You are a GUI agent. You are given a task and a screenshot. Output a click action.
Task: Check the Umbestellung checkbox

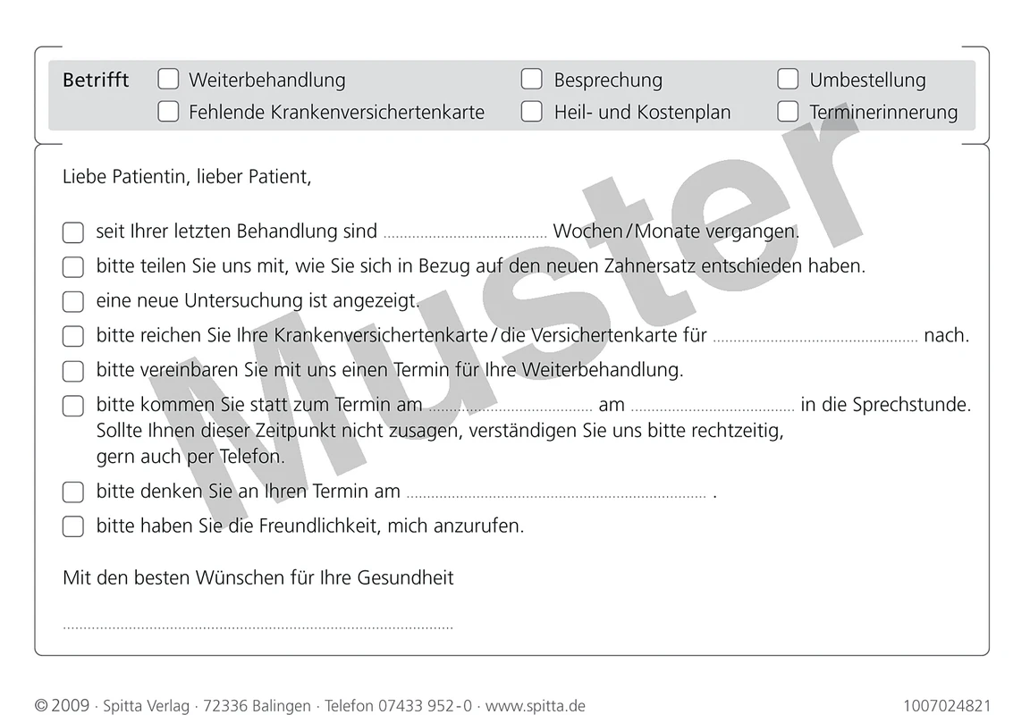coord(788,79)
